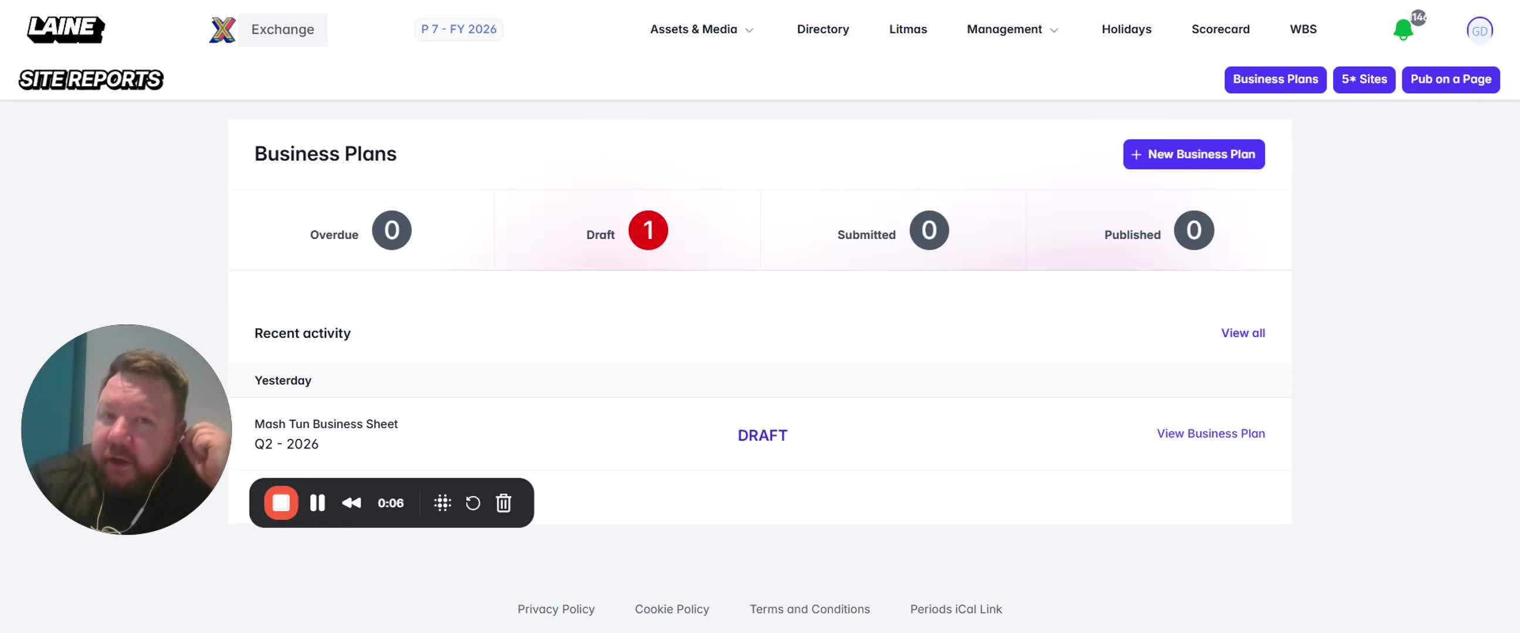Create a New Business Plan

point(1193,154)
